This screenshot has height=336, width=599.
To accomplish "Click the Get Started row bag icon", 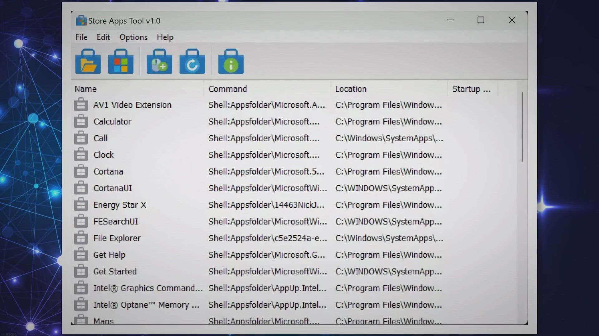I will coord(81,271).
